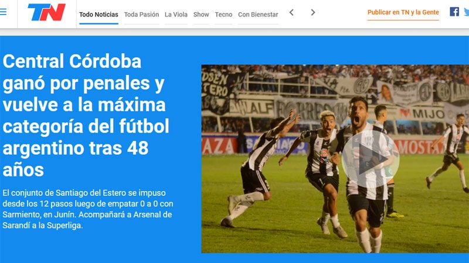Open TN's Twitter page icon
This screenshot has width=469, height=263.
pos(467,12)
